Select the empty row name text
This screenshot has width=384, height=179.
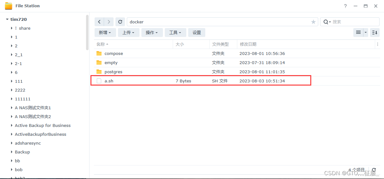pos(111,63)
